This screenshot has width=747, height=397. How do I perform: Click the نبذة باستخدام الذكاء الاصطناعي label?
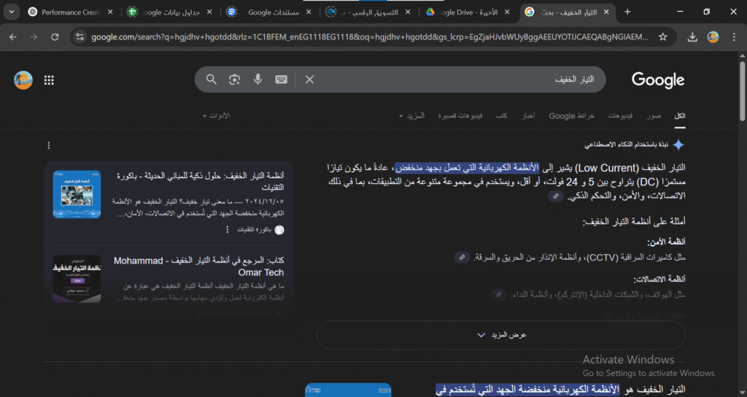pos(627,145)
